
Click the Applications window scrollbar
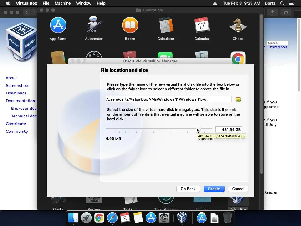261,94
